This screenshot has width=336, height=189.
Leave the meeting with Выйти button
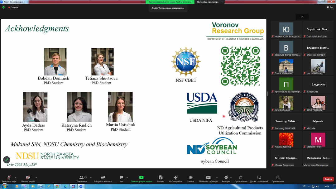pos(328,179)
